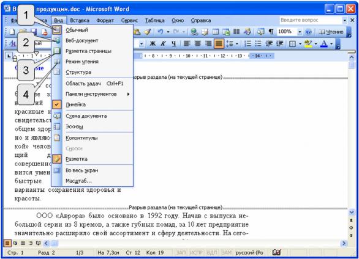This screenshot has width=359, height=259.
Task: Apply italic with the К button
Action: coord(163,43)
